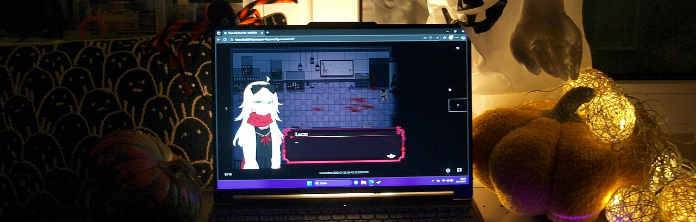Viewport: 696px width, 222px height.
Task: Open the zoom control in address bar
Action: point(431,38)
